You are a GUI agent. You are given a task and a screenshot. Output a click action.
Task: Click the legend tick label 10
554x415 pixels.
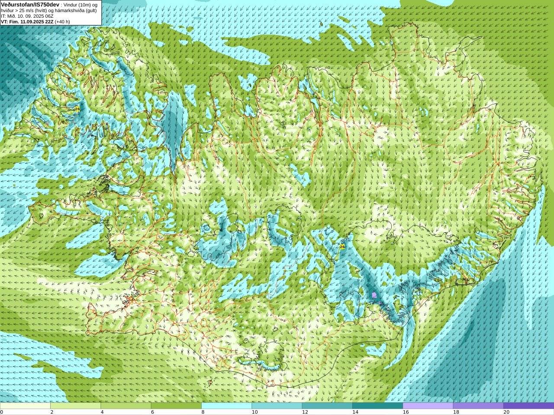(x=254, y=412)
